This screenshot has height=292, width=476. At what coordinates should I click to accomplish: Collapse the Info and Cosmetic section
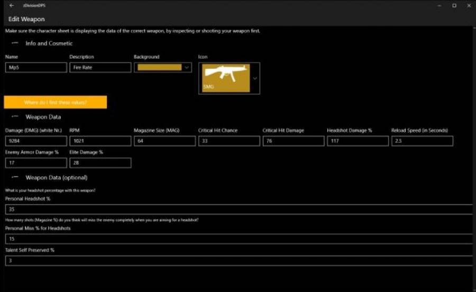tap(15, 43)
